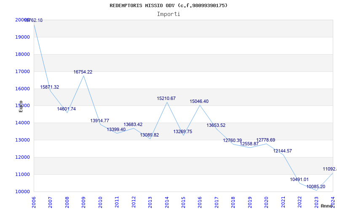Viewport: 337px width, 210px height.
Task: Click the 2014 x-axis year label
Action: coord(167,202)
